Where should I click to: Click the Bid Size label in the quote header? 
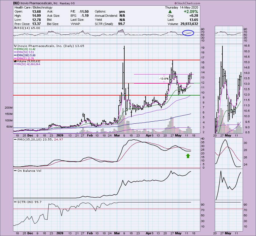click(53, 24)
